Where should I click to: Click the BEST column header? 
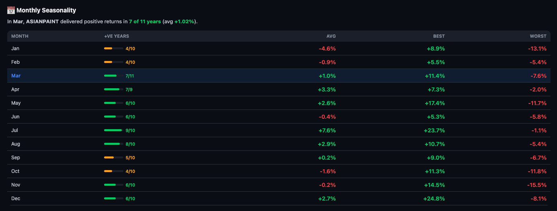pos(439,36)
